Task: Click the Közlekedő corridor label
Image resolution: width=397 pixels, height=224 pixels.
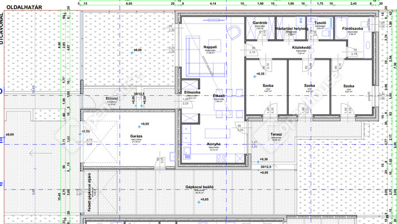Action: [x=301, y=48]
